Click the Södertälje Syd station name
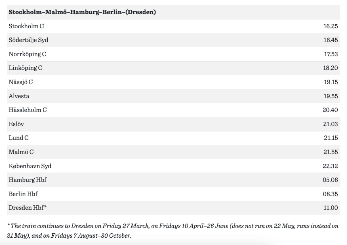The width and height of the screenshot is (347, 245). (x=28, y=40)
